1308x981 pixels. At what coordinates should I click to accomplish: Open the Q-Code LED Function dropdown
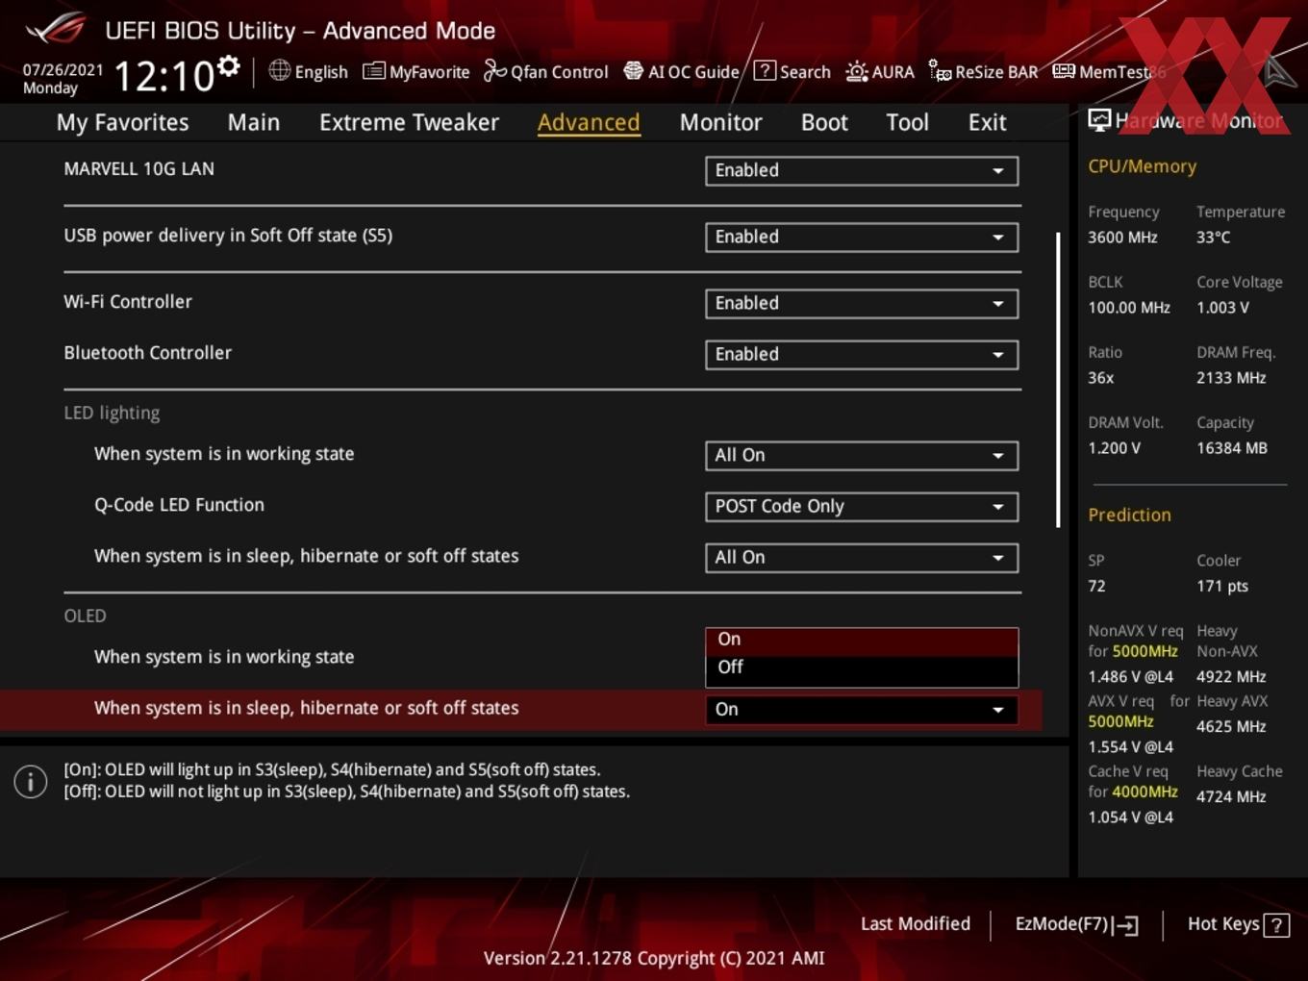[862, 506]
